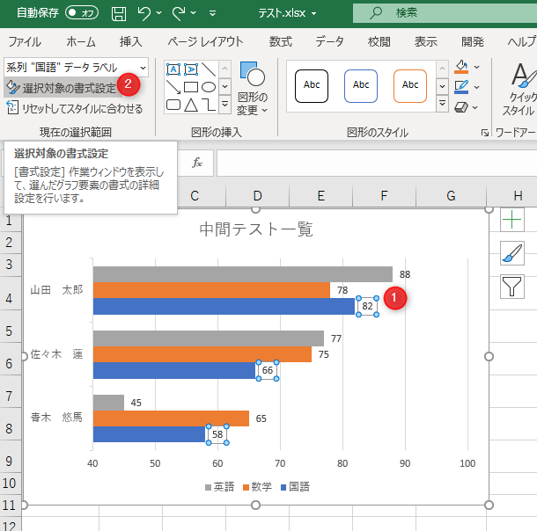Screen dimensions: 537x531
Task: Open the chart filters funnel button
Action: 512,286
